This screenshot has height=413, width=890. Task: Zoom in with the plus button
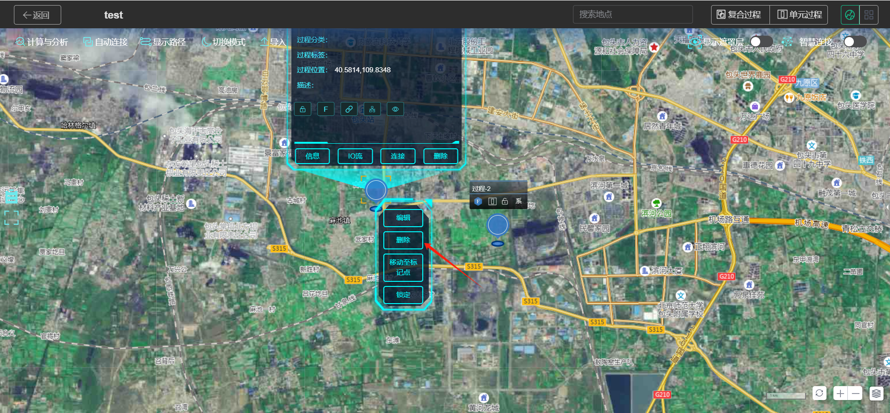pos(840,394)
